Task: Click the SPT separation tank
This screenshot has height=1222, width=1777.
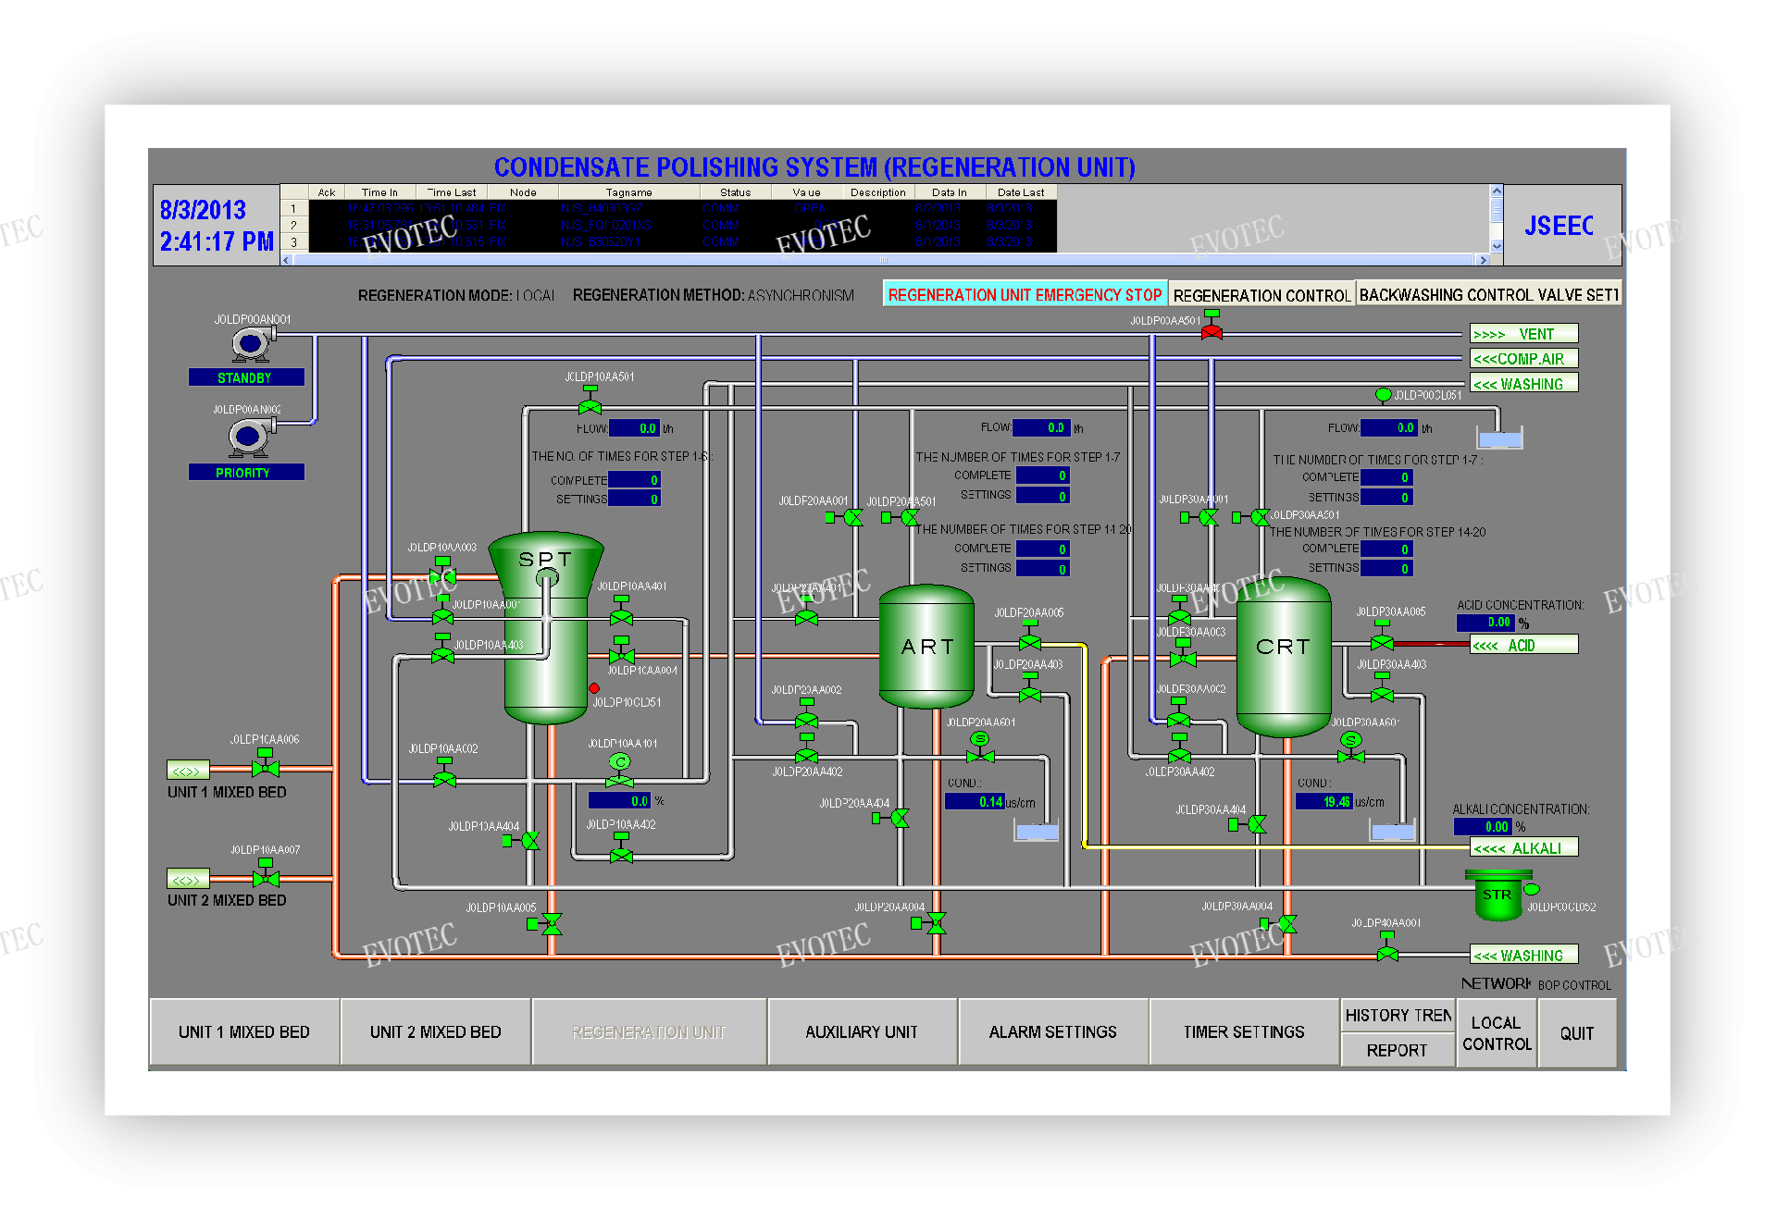Action: point(546,627)
